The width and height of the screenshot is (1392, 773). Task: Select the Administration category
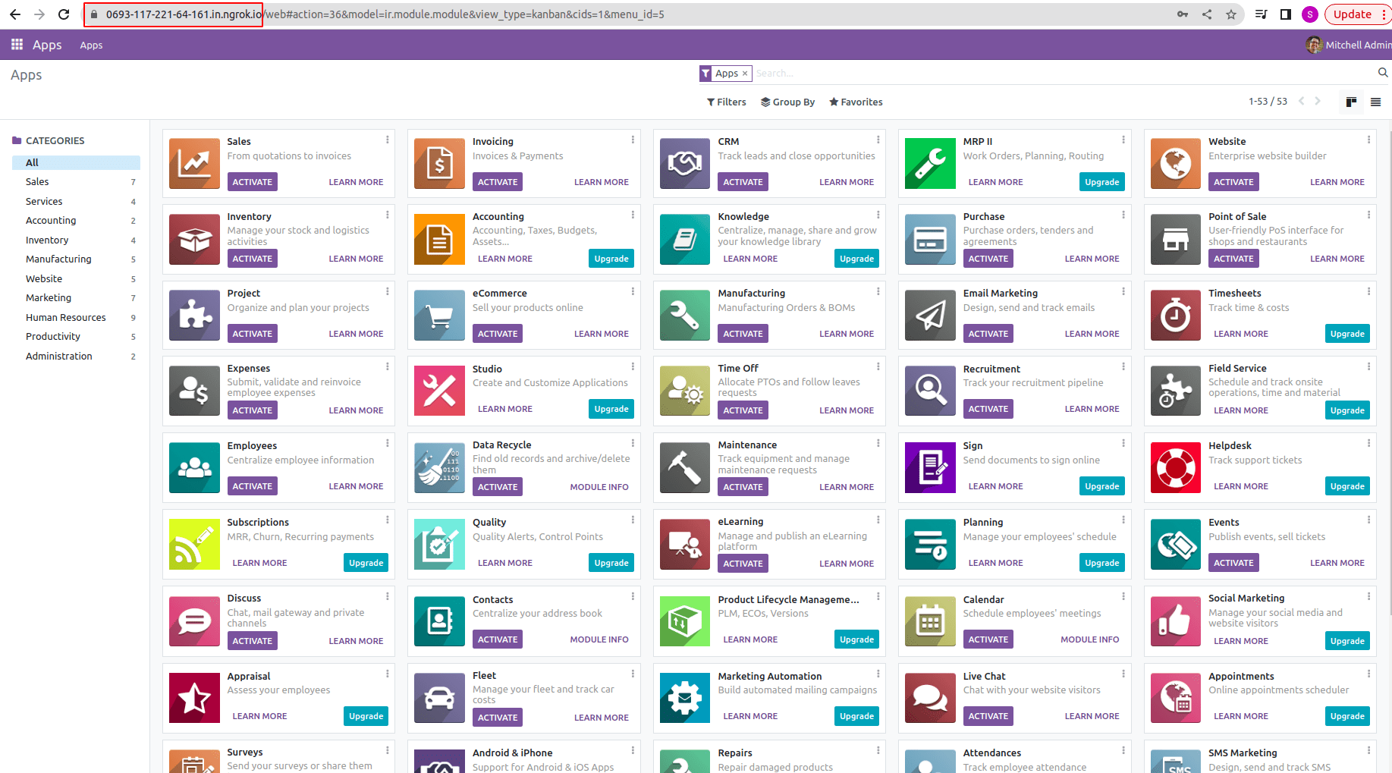tap(76, 357)
